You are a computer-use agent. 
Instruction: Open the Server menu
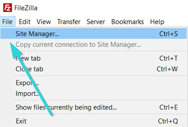[96, 22]
